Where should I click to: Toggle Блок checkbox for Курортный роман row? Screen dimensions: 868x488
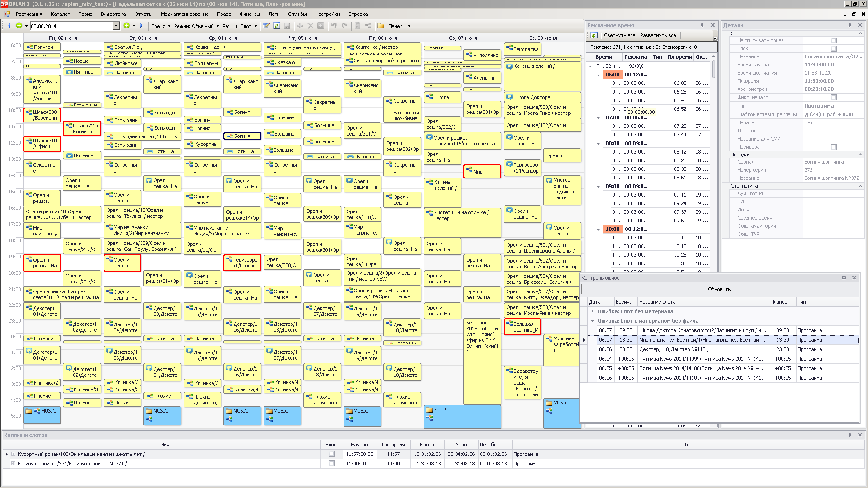point(331,454)
